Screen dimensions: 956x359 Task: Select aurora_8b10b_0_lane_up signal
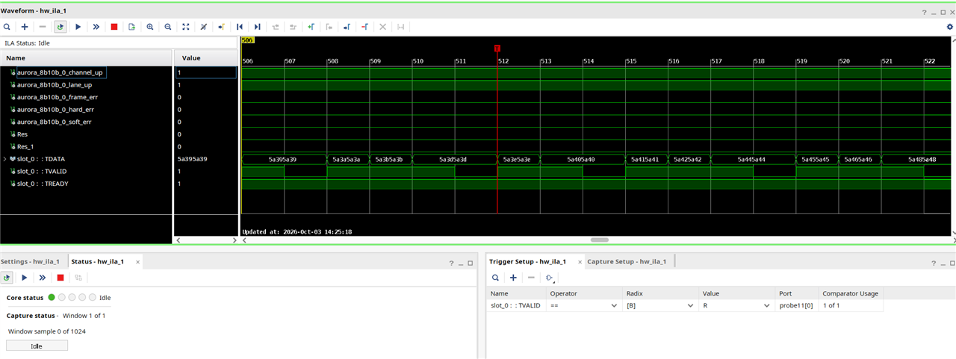click(55, 85)
